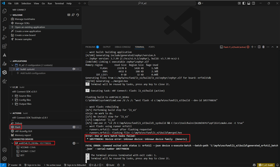The image size is (280, 167).
Task: Select the RTT entry under the device
Action: click(x=22, y=155)
